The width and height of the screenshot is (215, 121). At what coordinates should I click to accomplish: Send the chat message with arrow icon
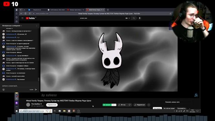pos(36,90)
